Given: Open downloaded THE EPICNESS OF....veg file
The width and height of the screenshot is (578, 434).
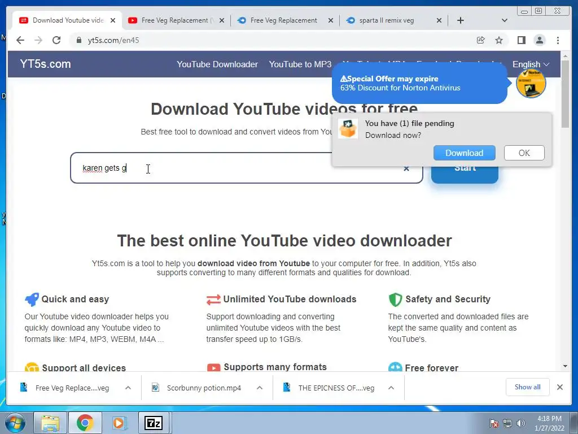Looking at the screenshot, I should [329, 388].
